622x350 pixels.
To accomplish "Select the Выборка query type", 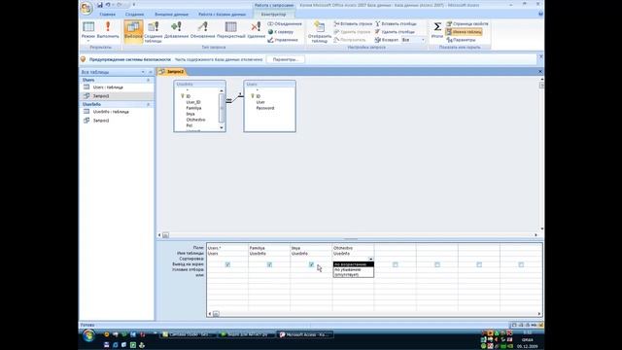I will pos(133,31).
